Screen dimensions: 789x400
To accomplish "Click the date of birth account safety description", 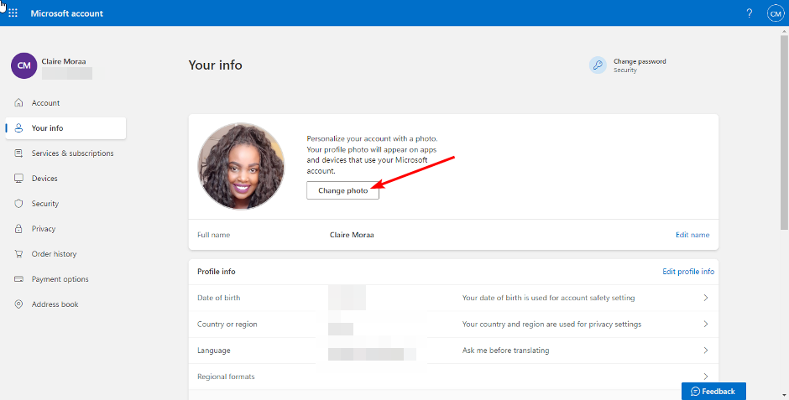I will 548,298.
